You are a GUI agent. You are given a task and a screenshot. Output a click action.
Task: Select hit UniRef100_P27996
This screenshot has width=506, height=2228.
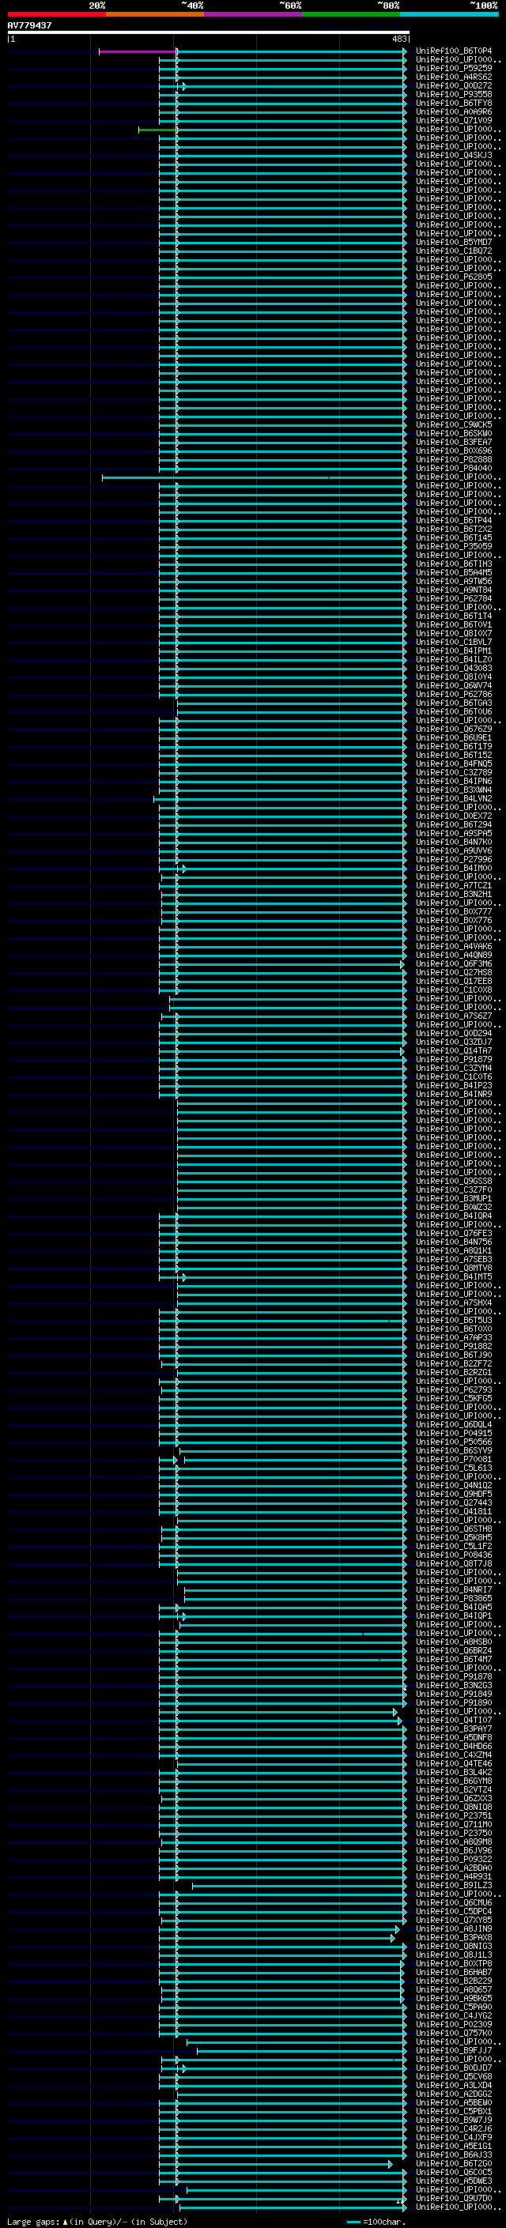453,859
